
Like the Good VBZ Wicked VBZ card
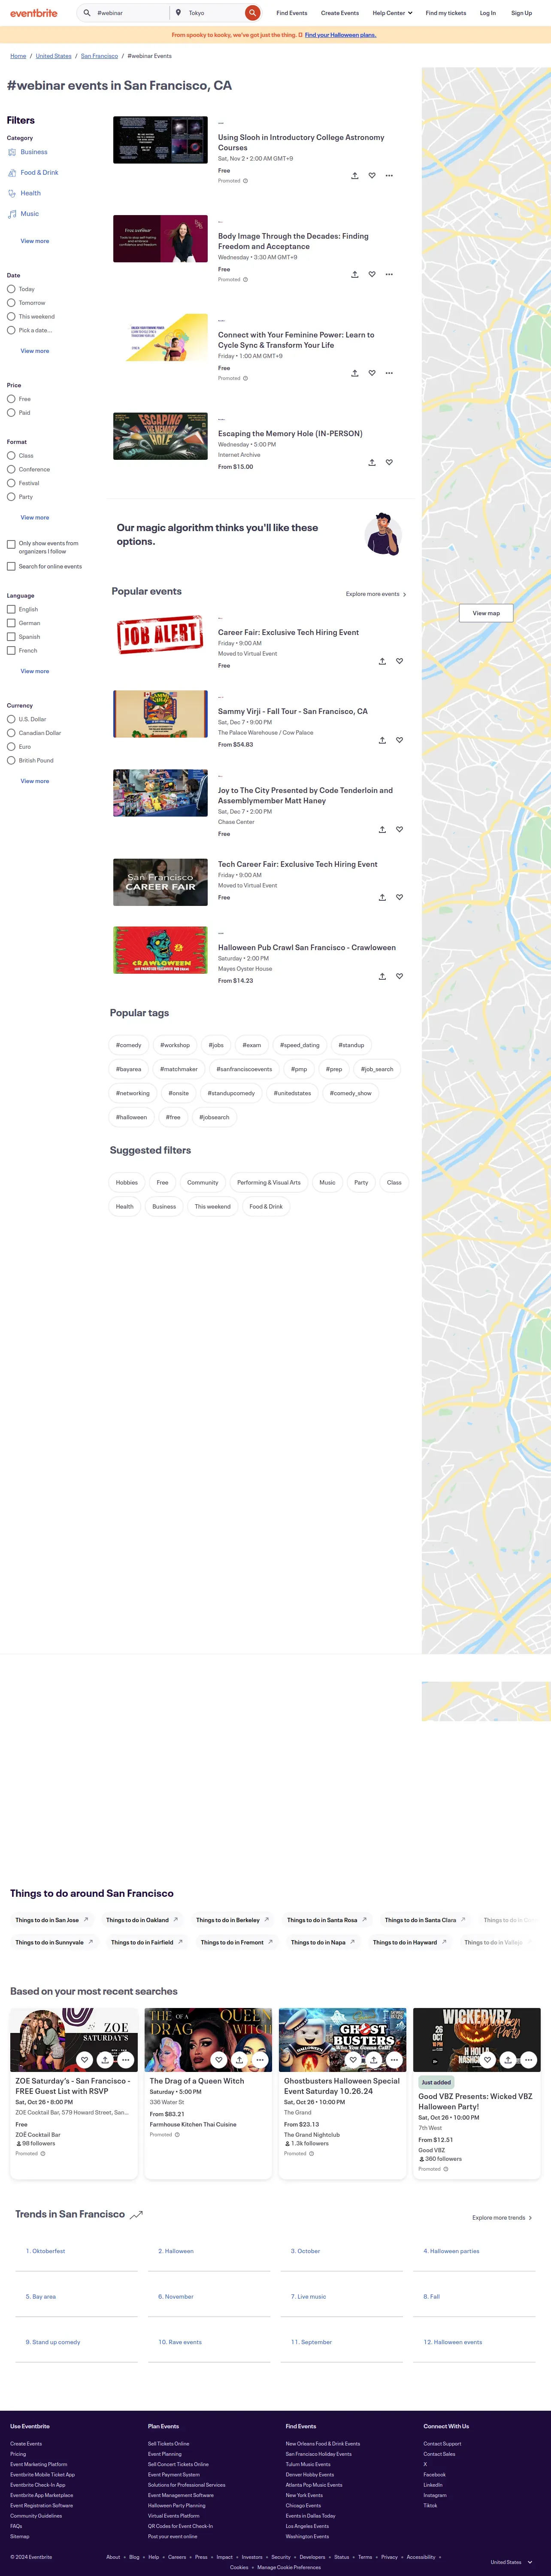tap(487, 2060)
